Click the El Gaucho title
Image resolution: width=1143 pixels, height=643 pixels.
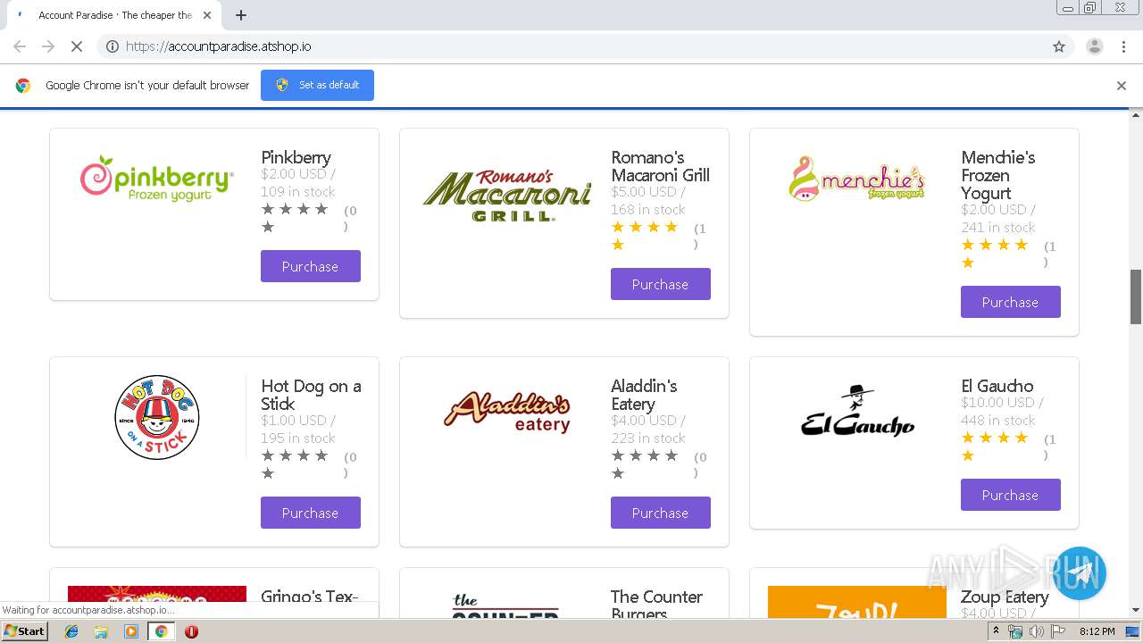coord(997,386)
